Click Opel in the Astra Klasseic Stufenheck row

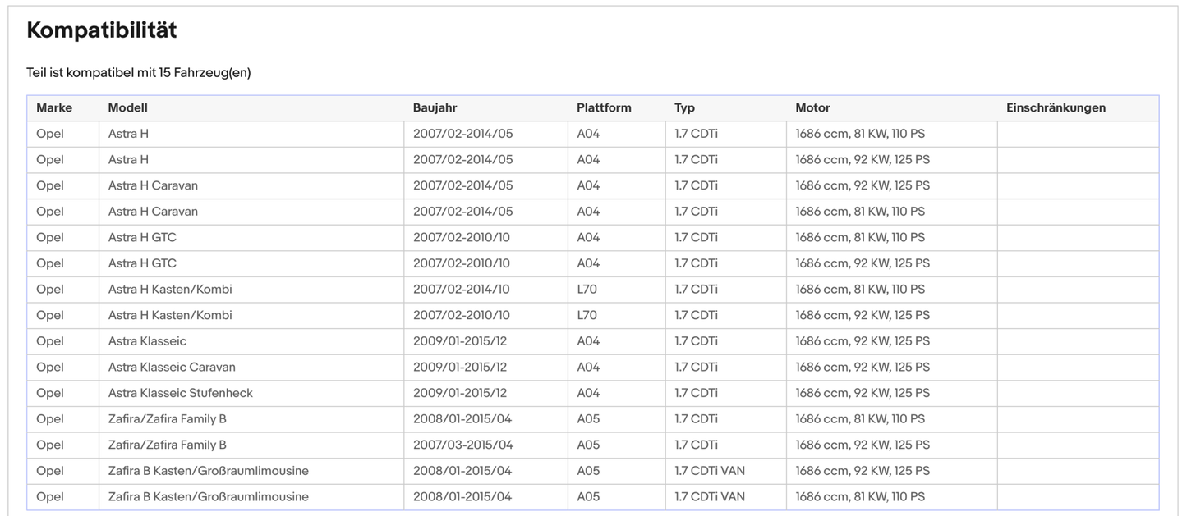point(50,393)
